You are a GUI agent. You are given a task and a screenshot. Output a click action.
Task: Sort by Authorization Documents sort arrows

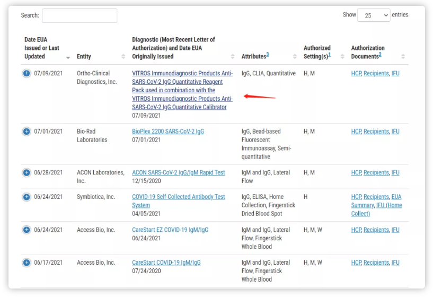pyautogui.click(x=403, y=56)
